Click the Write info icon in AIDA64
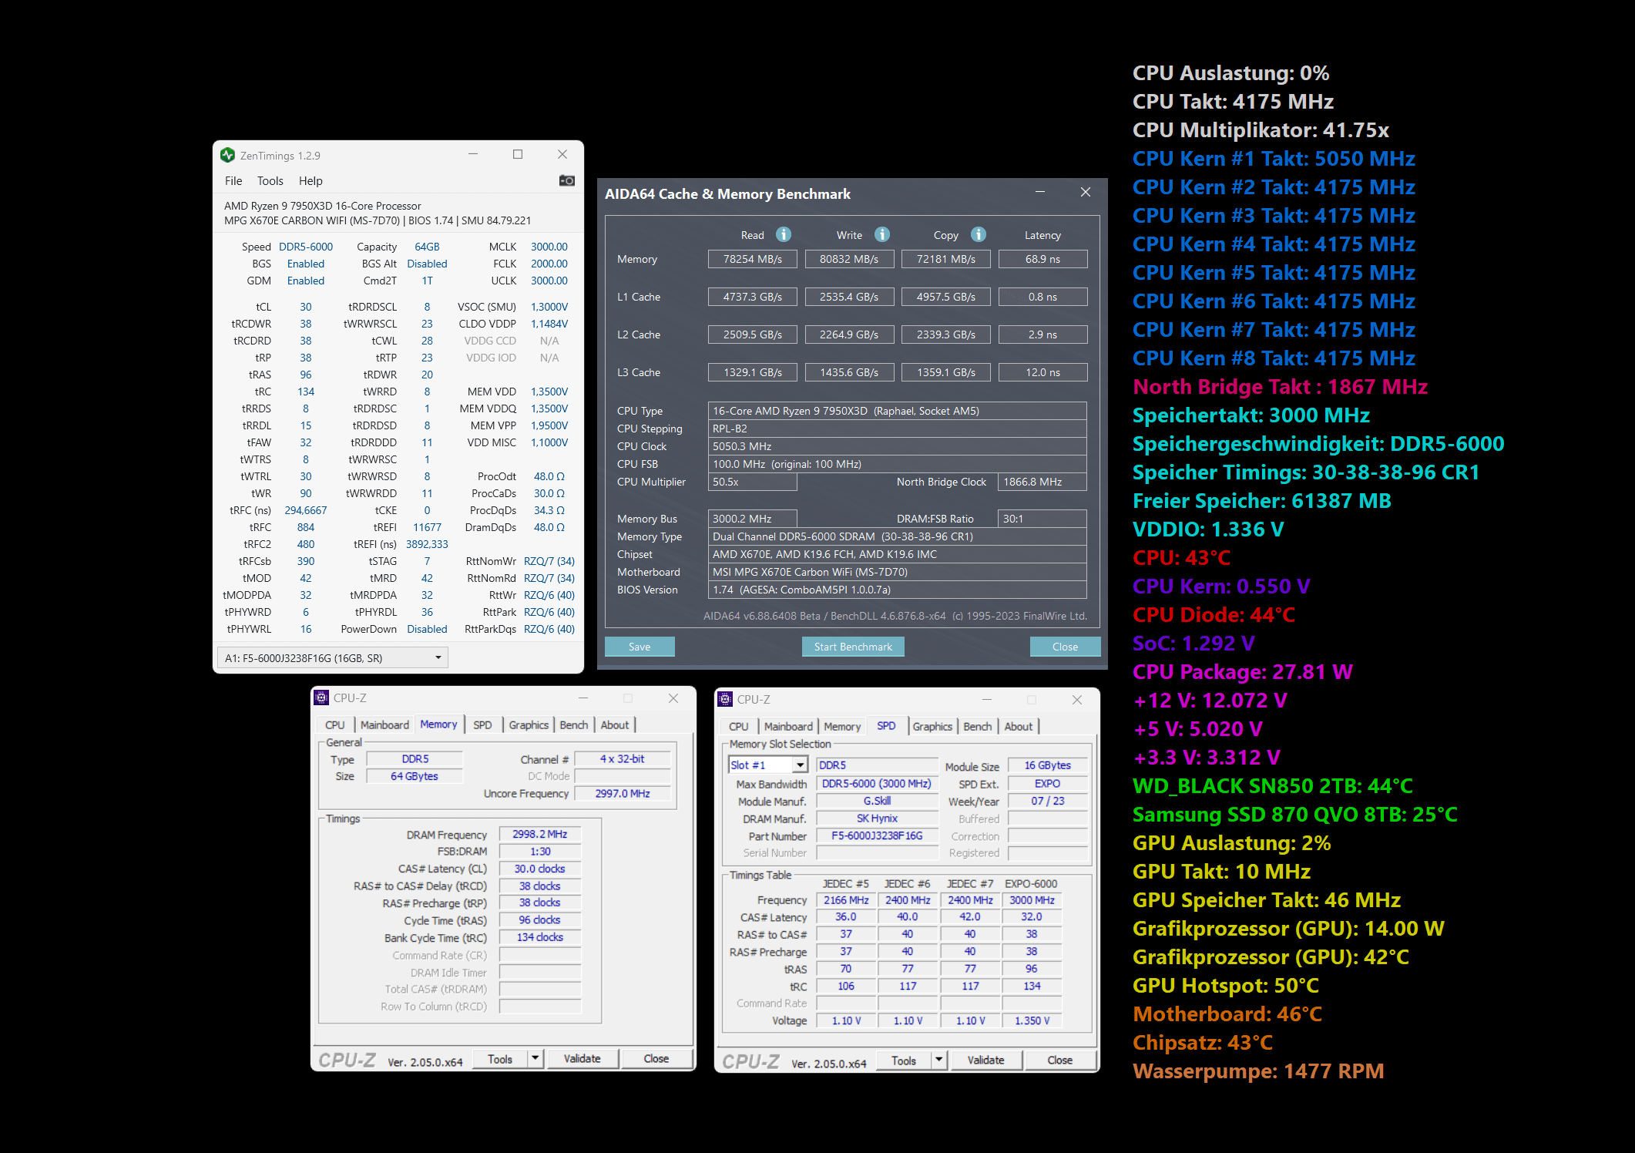Image resolution: width=1635 pixels, height=1153 pixels. (x=882, y=234)
